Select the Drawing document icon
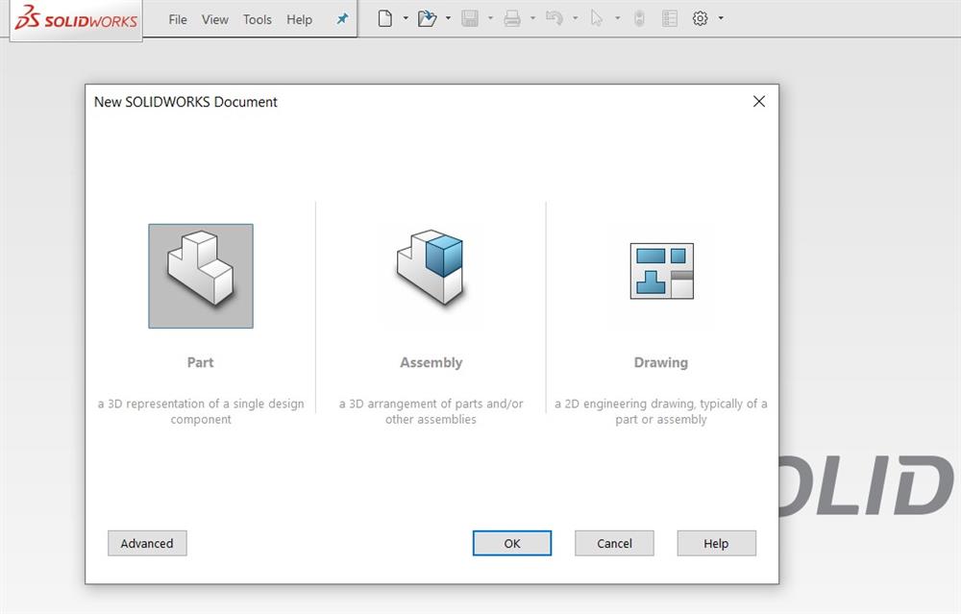This screenshot has width=961, height=614. (x=662, y=271)
